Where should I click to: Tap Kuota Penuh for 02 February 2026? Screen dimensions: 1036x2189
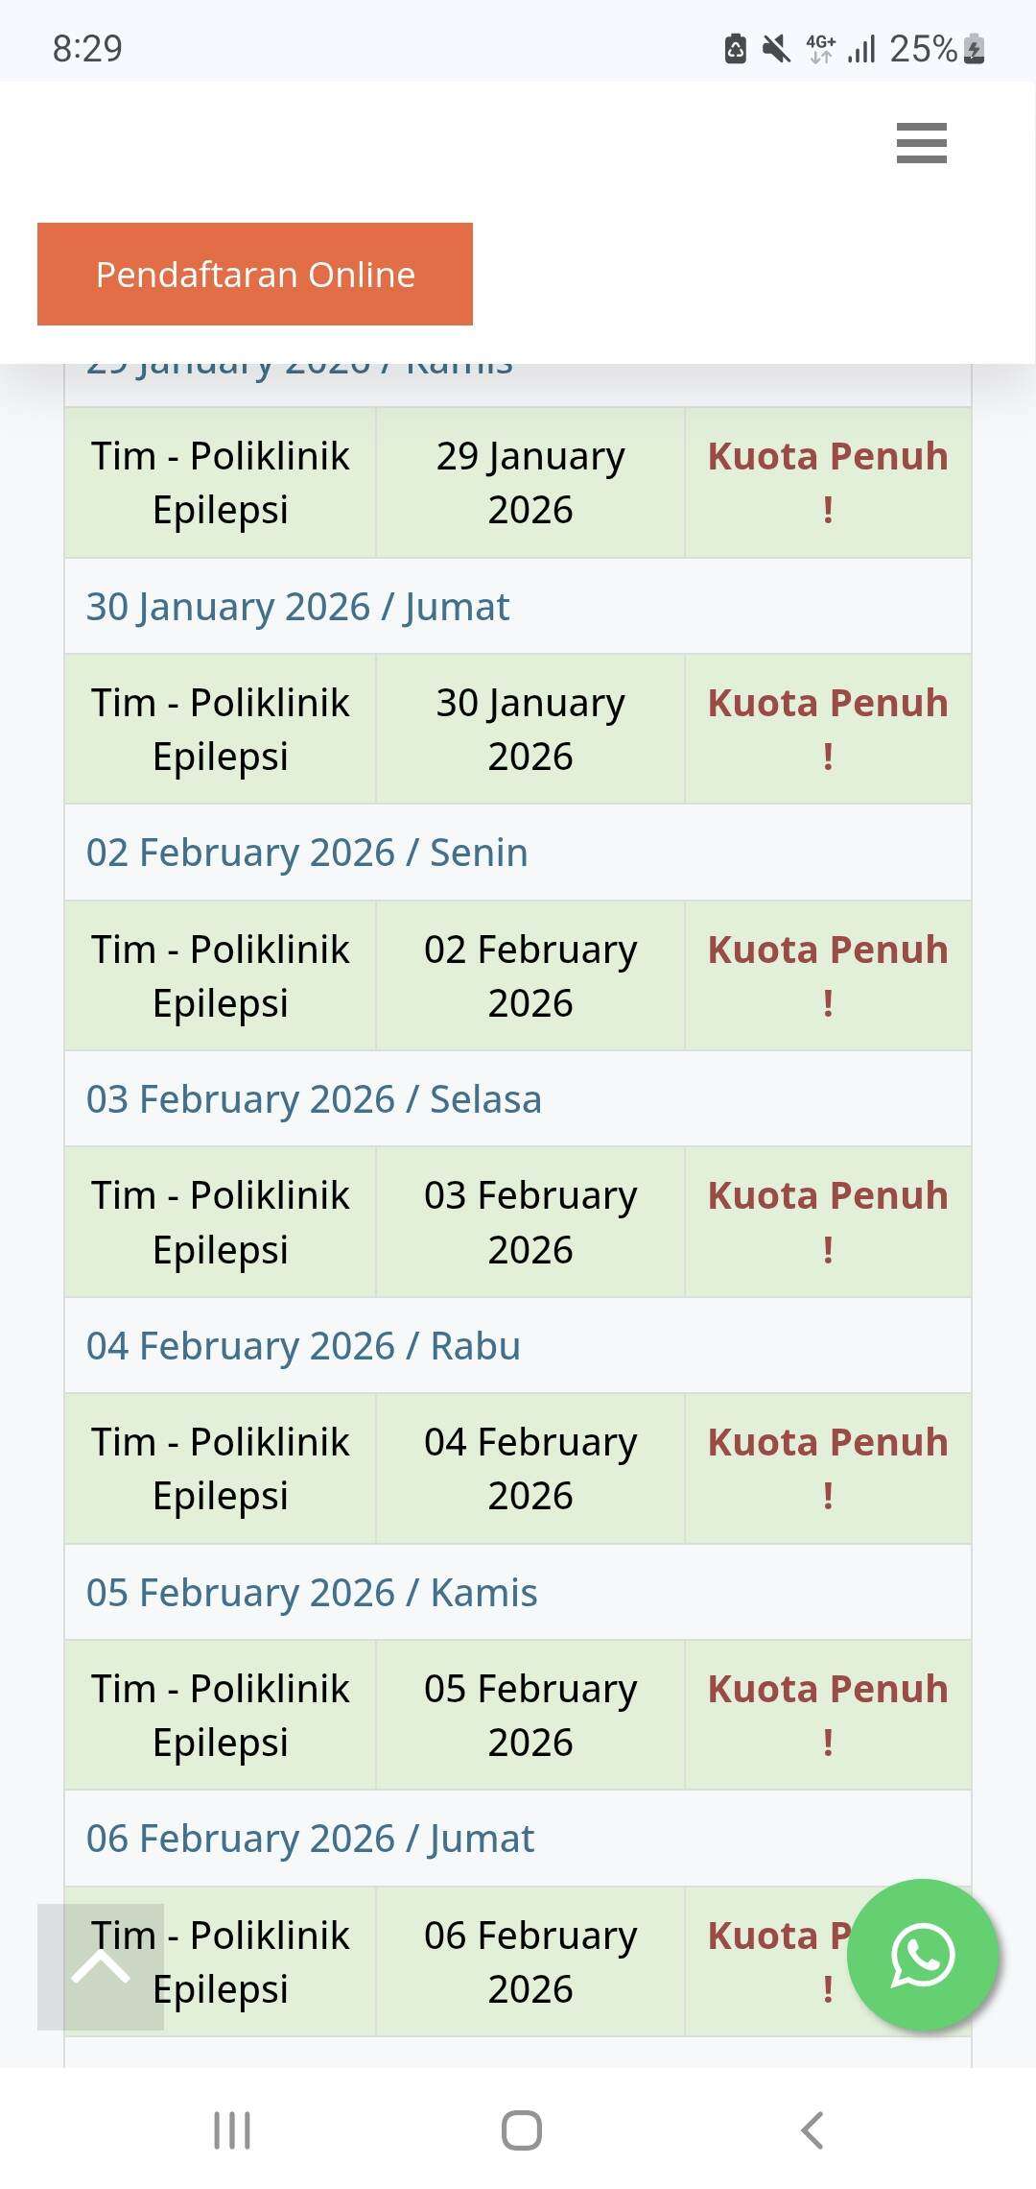tap(828, 975)
